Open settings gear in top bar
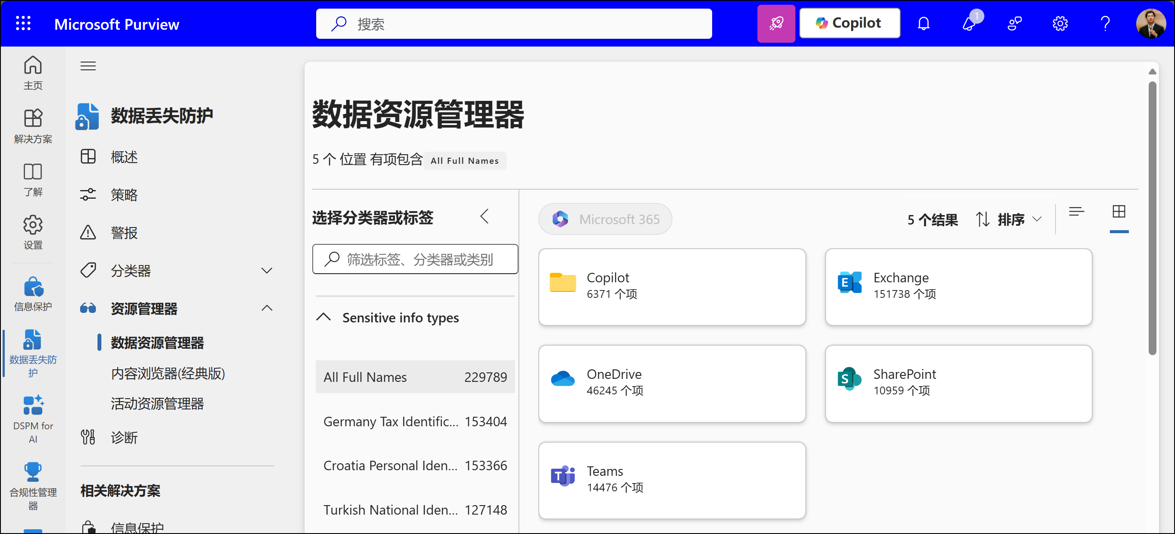 pos(1059,24)
